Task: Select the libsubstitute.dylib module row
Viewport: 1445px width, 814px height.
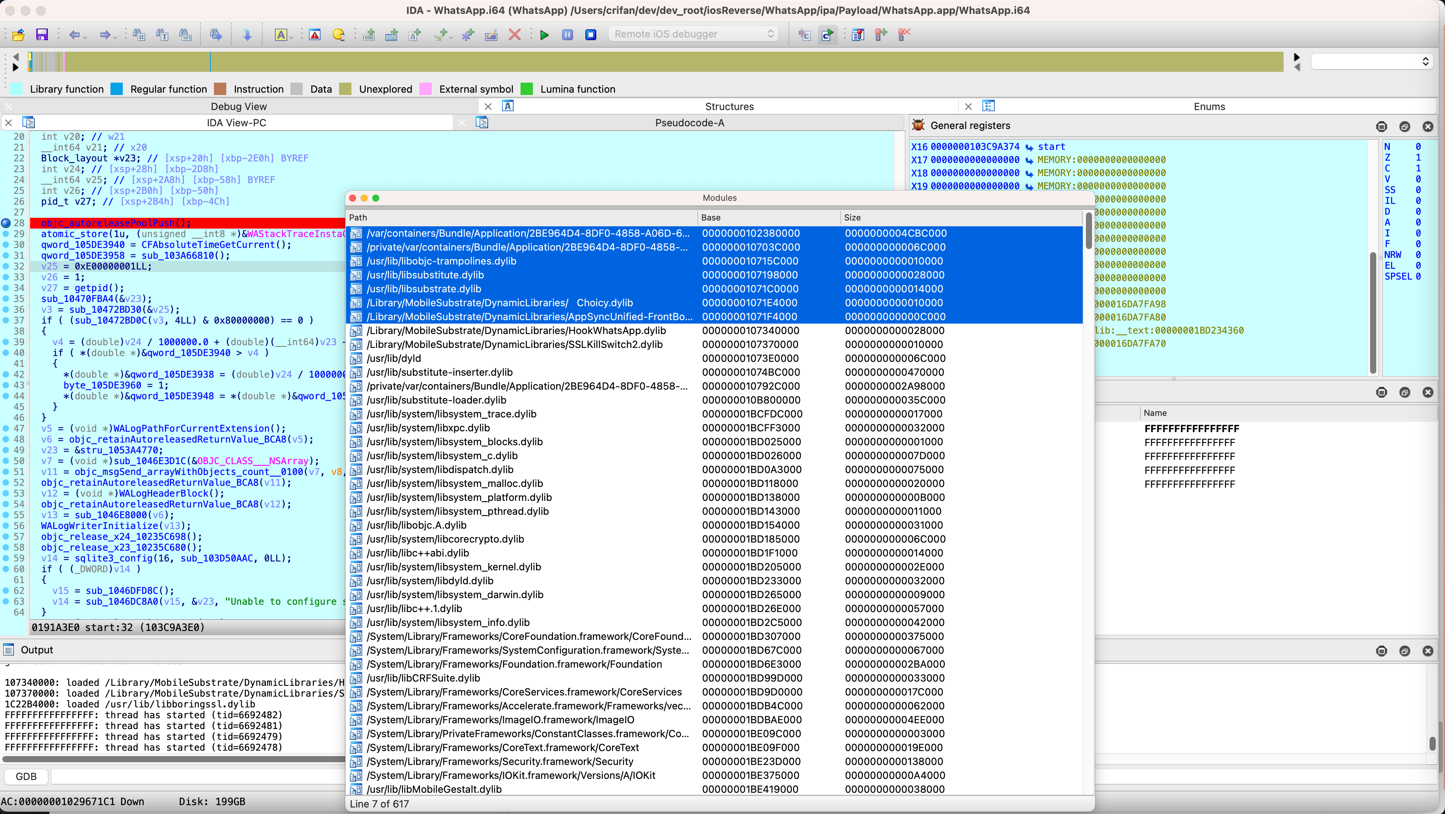Action: click(x=715, y=275)
